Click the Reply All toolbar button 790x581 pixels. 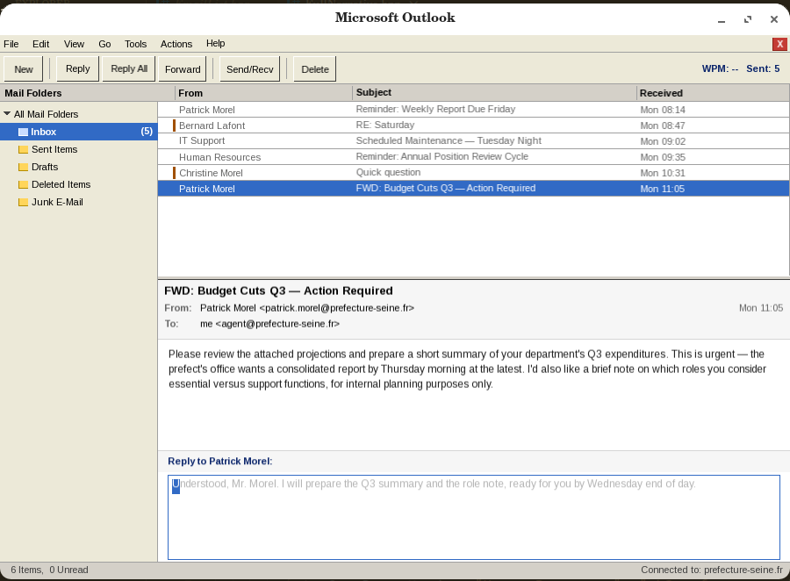[x=129, y=68]
